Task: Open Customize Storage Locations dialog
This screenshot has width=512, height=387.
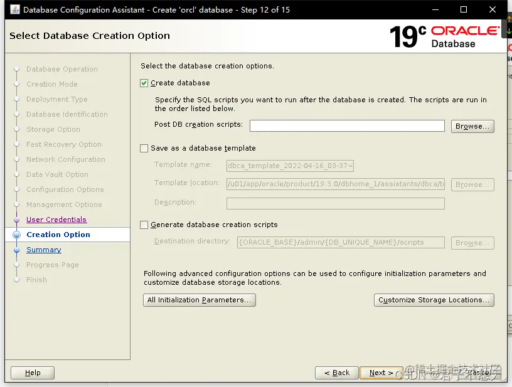Action: (x=434, y=300)
